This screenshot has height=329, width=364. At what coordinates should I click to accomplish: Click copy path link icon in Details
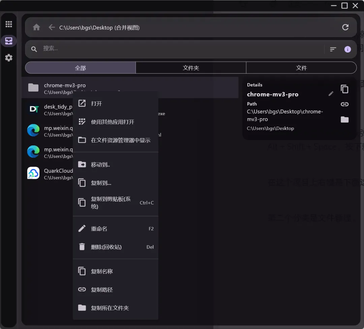(x=344, y=104)
